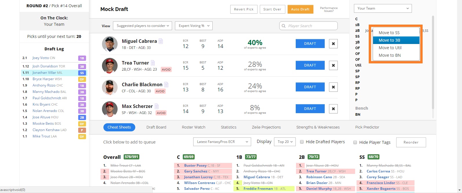This screenshot has width=462, height=193.
Task: Click the AVOID tag on Max Scherzer's row
Action: pyautogui.click(x=161, y=113)
